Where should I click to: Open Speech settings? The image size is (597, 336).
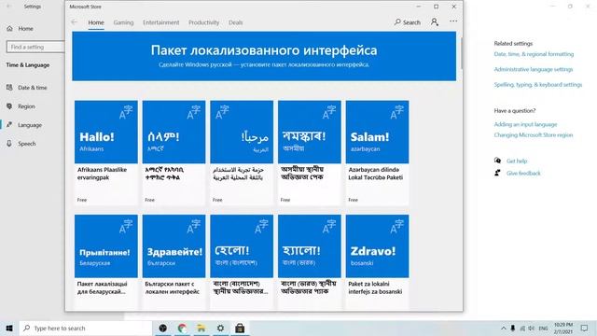pos(27,144)
